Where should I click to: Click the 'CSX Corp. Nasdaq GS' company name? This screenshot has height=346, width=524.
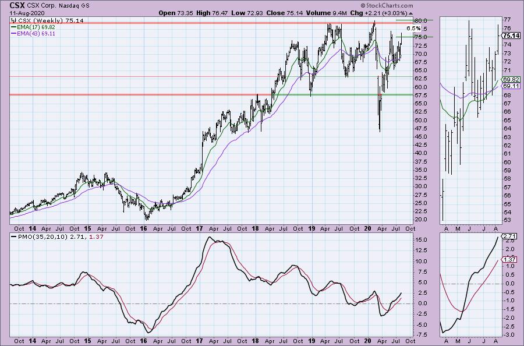[x=58, y=6]
